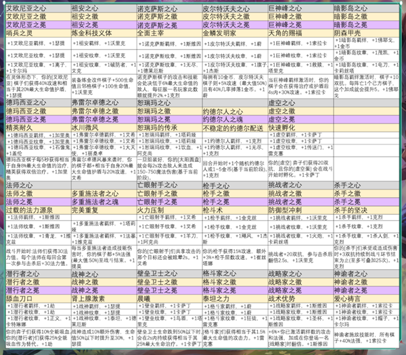Select the '晨曦' cell

tap(169, 299)
